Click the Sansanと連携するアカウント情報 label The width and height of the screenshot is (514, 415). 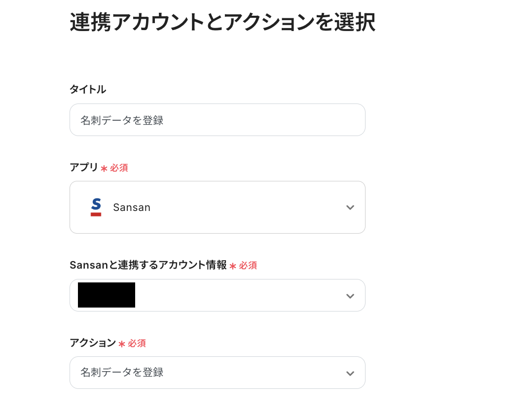(x=148, y=265)
